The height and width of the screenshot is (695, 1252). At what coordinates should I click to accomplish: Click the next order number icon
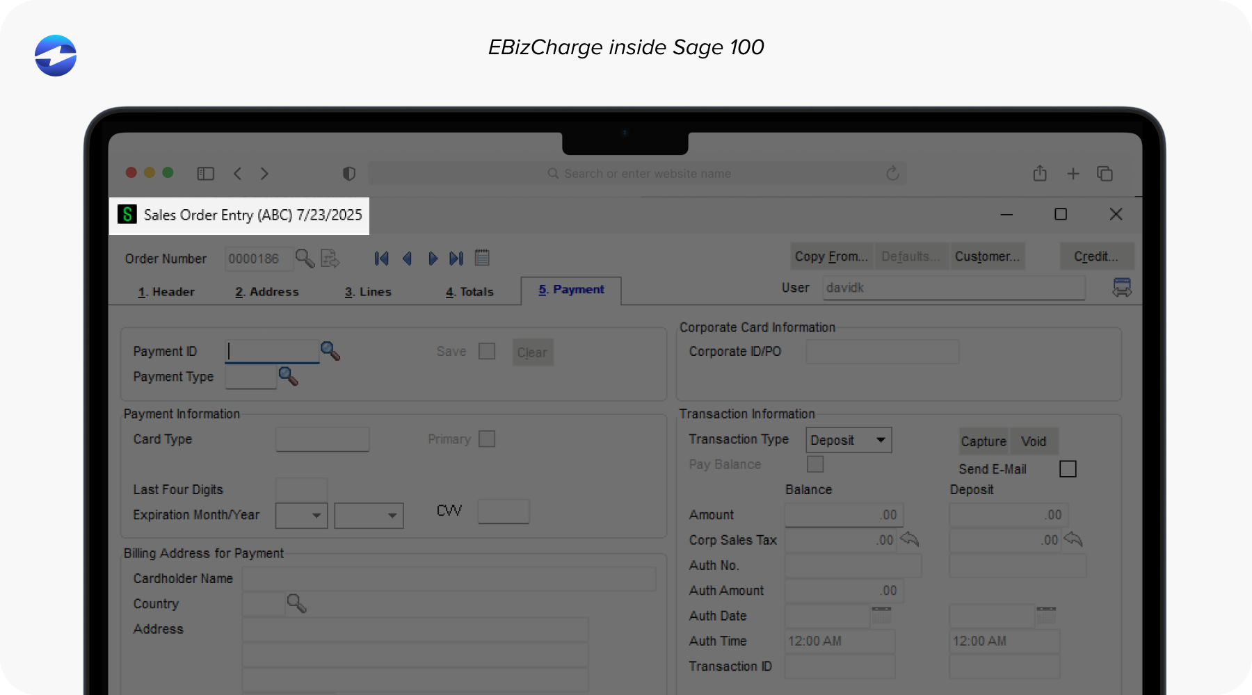pos(330,258)
